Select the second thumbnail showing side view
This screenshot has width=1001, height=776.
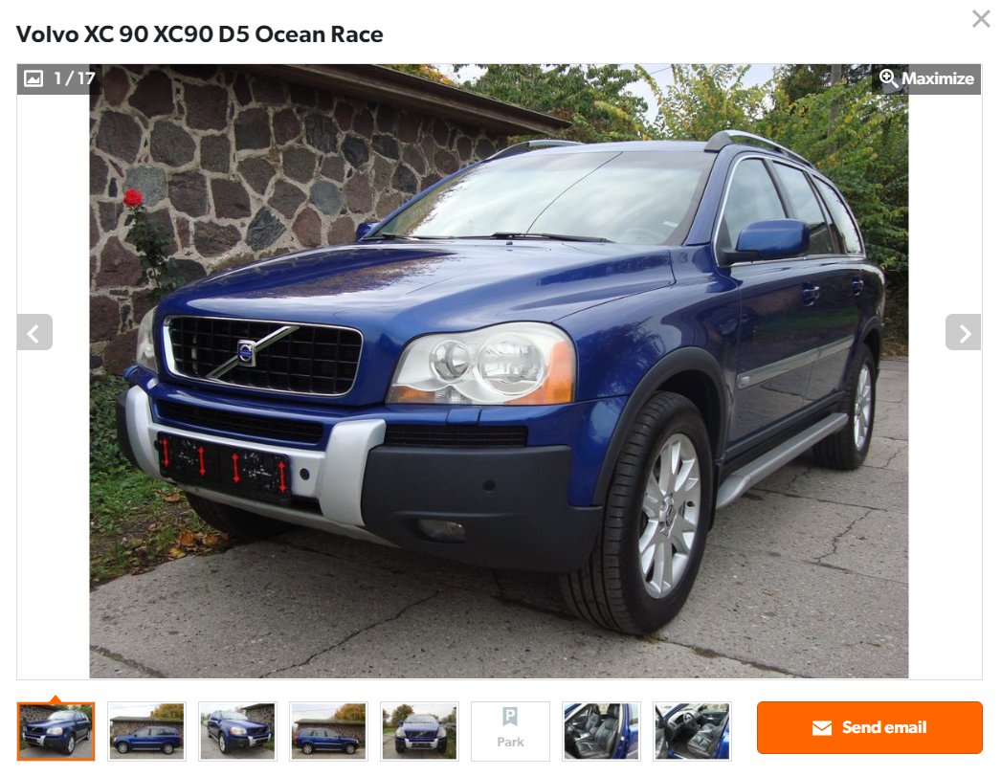146,731
